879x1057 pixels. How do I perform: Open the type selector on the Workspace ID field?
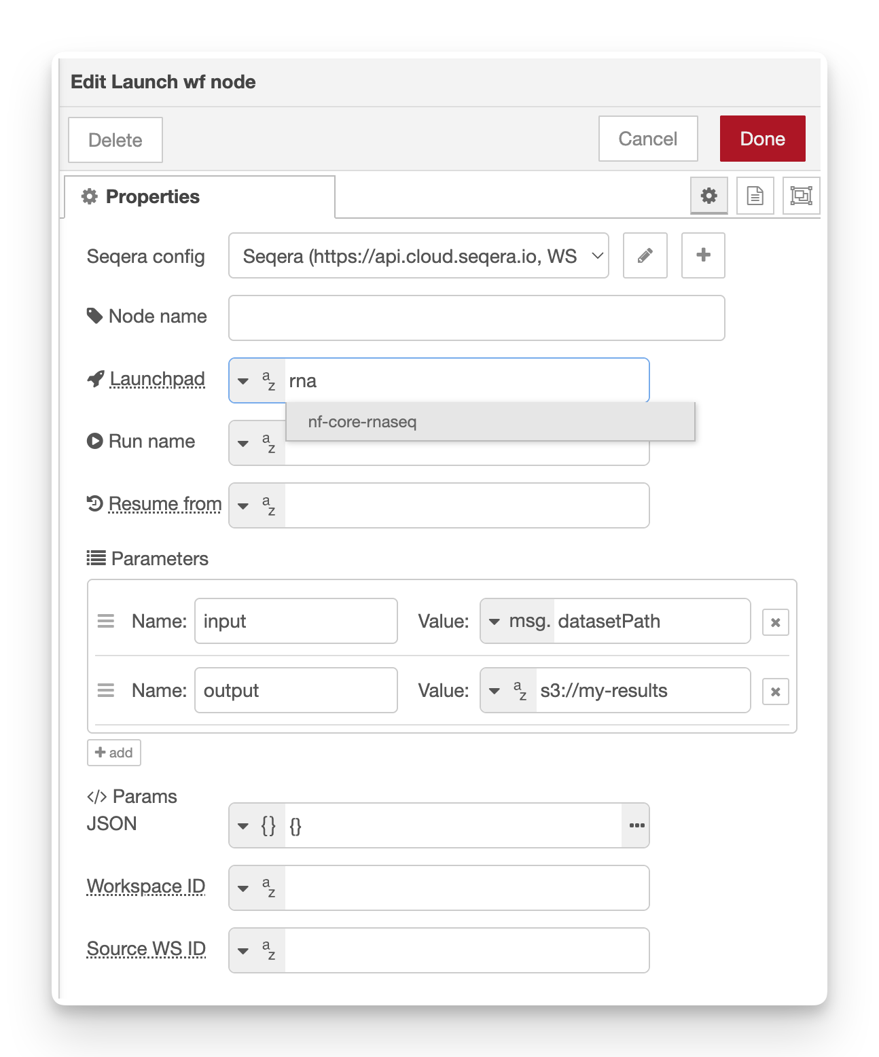pyautogui.click(x=257, y=888)
